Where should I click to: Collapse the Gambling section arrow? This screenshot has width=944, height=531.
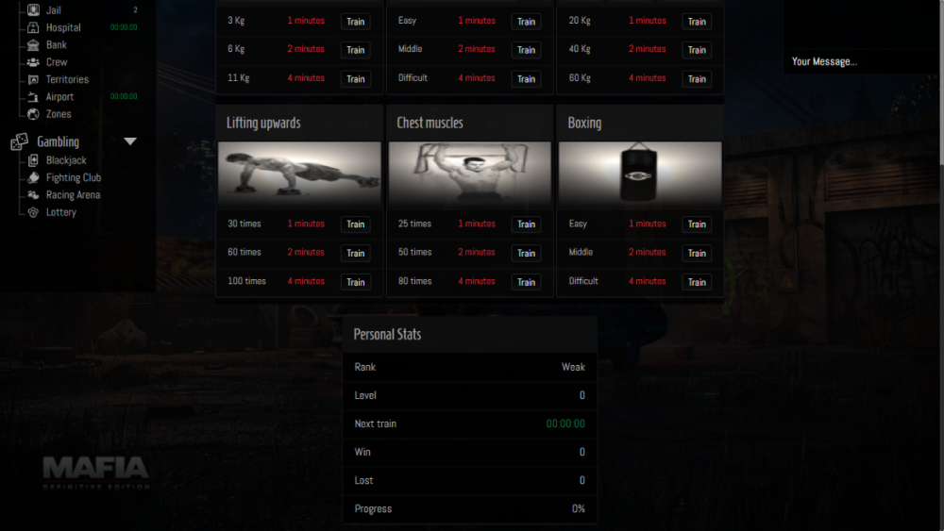coord(130,141)
